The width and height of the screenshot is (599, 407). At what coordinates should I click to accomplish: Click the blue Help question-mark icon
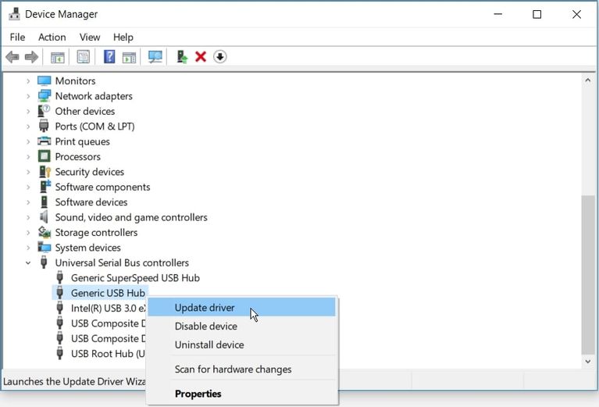(x=109, y=57)
